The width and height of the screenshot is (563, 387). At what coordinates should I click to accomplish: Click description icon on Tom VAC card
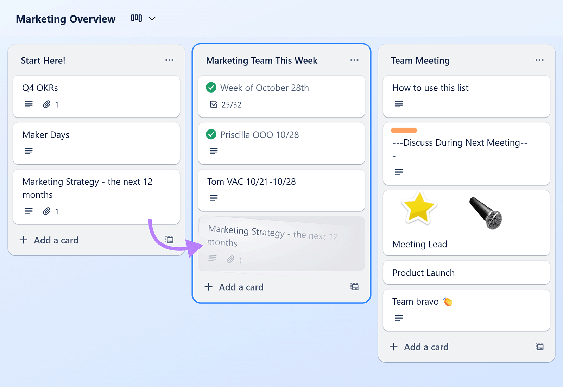[x=214, y=198]
